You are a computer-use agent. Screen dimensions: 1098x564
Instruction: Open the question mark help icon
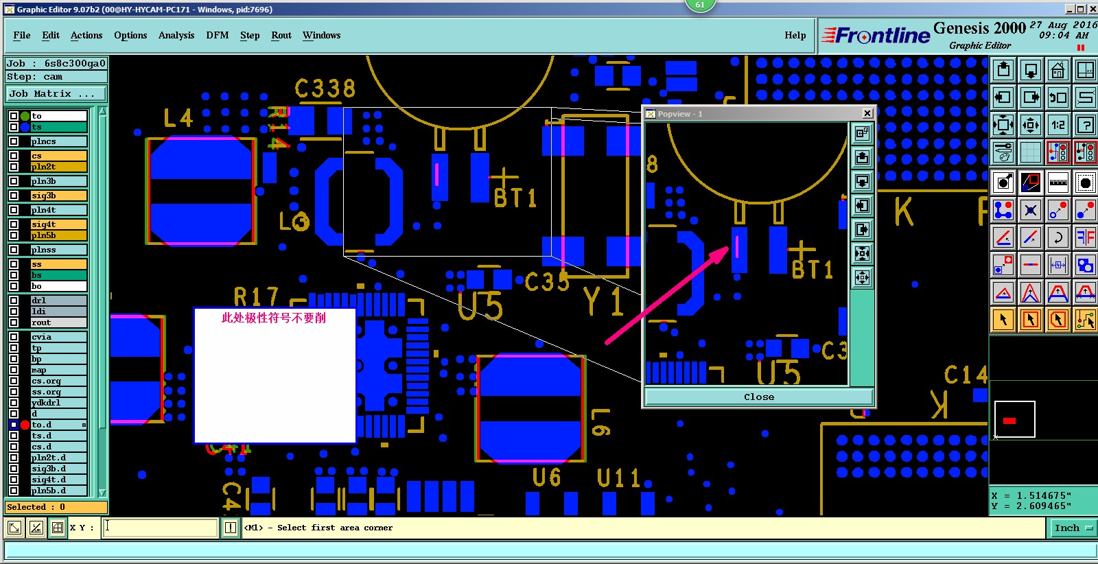coord(1086,125)
